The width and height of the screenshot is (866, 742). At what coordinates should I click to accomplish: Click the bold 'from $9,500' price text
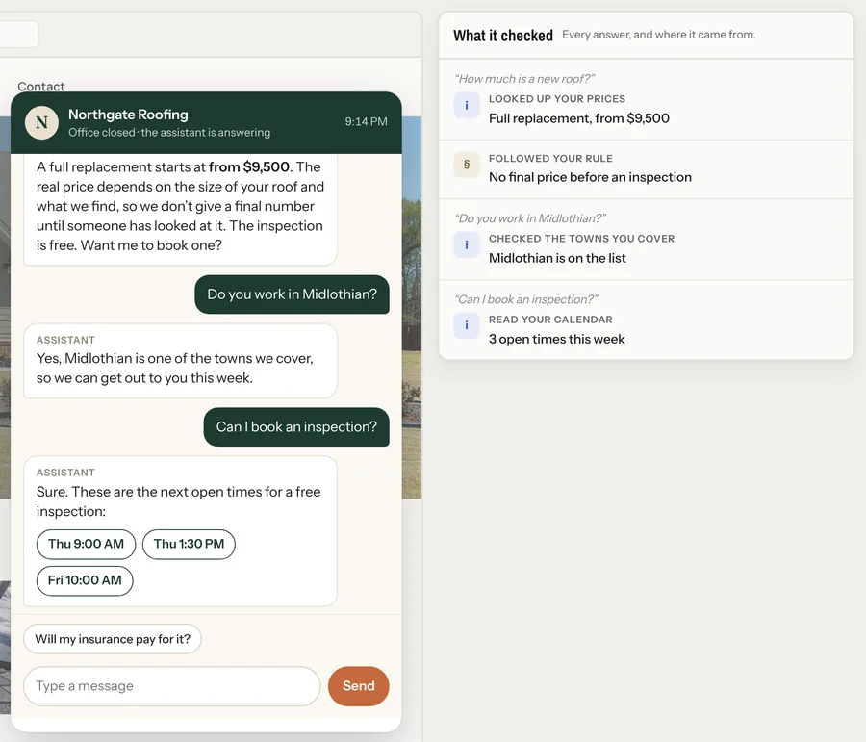coord(249,166)
